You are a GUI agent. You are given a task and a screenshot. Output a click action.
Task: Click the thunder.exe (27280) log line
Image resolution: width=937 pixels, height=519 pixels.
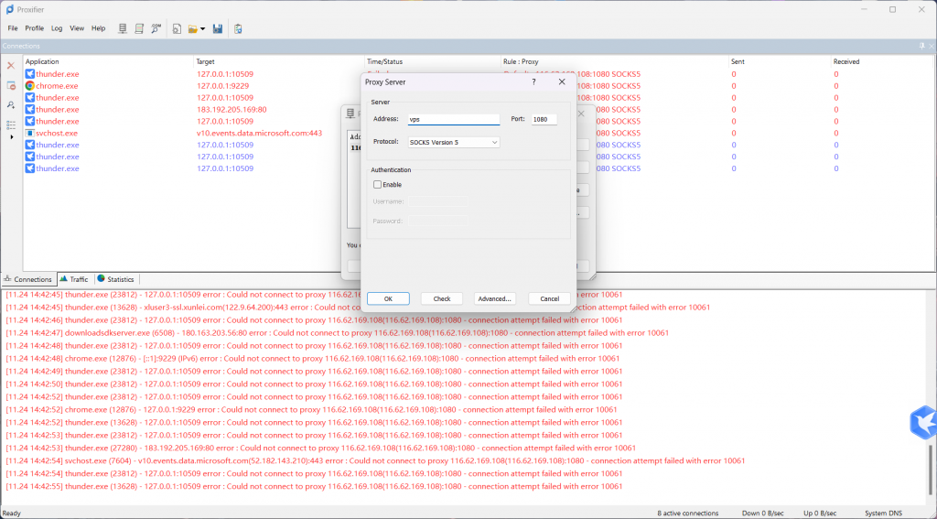coord(321,448)
